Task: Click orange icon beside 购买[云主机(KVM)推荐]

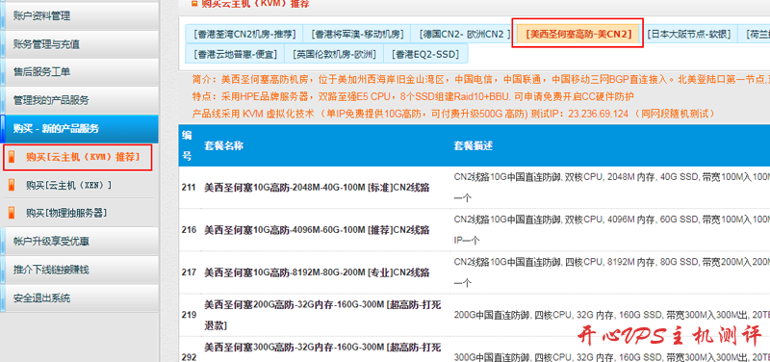Action: point(12,157)
